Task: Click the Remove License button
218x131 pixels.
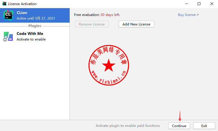Action: pos(92,24)
